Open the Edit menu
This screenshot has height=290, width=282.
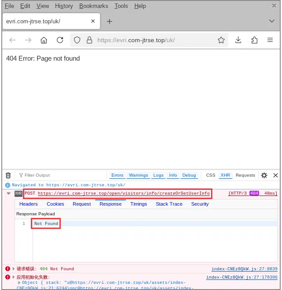click(x=25, y=6)
